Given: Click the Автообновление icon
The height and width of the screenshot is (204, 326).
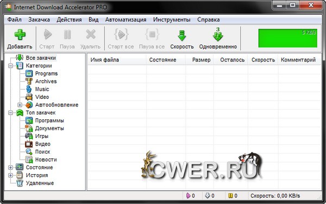Looking at the screenshot, I should 29,105.
